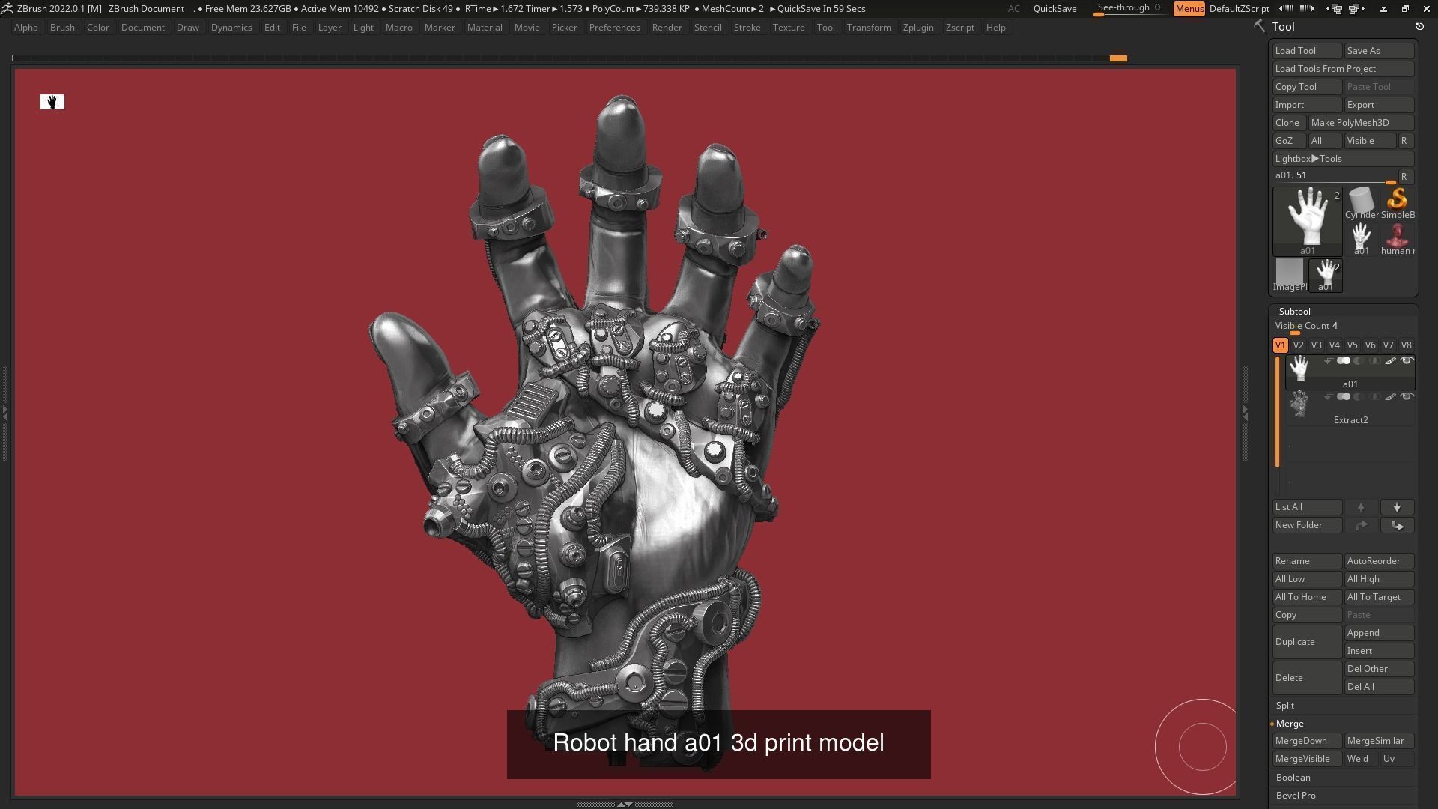Image resolution: width=1438 pixels, height=809 pixels.
Task: Click the union boolean icon on a01
Action: pos(1344,361)
